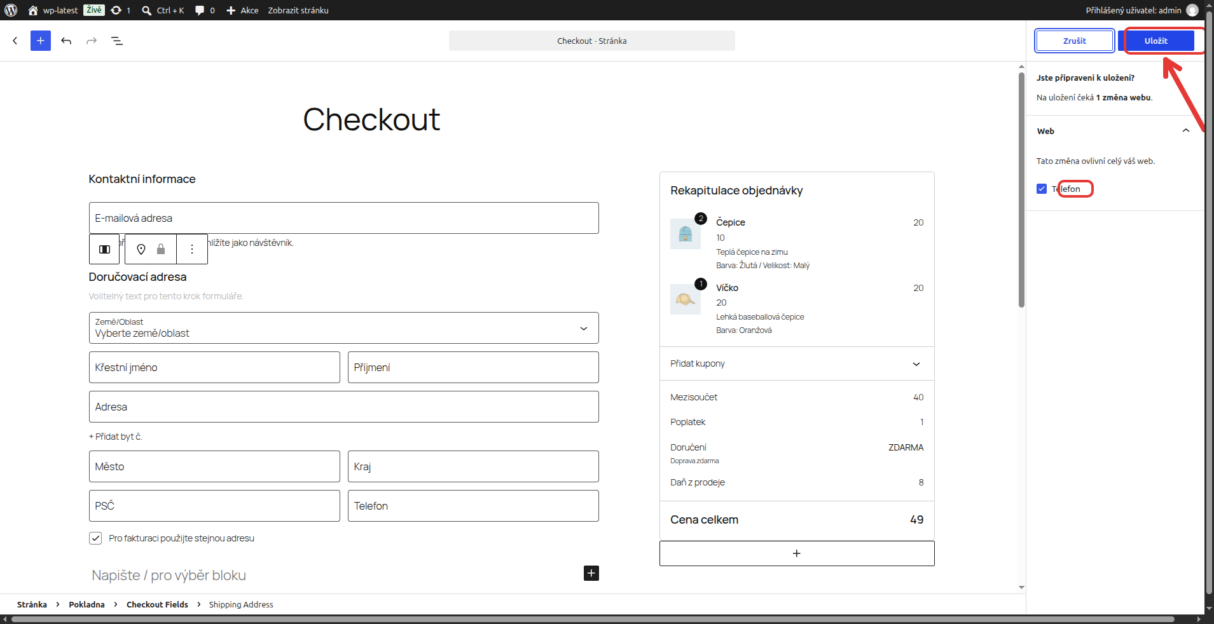Image resolution: width=1214 pixels, height=624 pixels.
Task: Uncheck the Telefon change checkbox
Action: point(1042,189)
